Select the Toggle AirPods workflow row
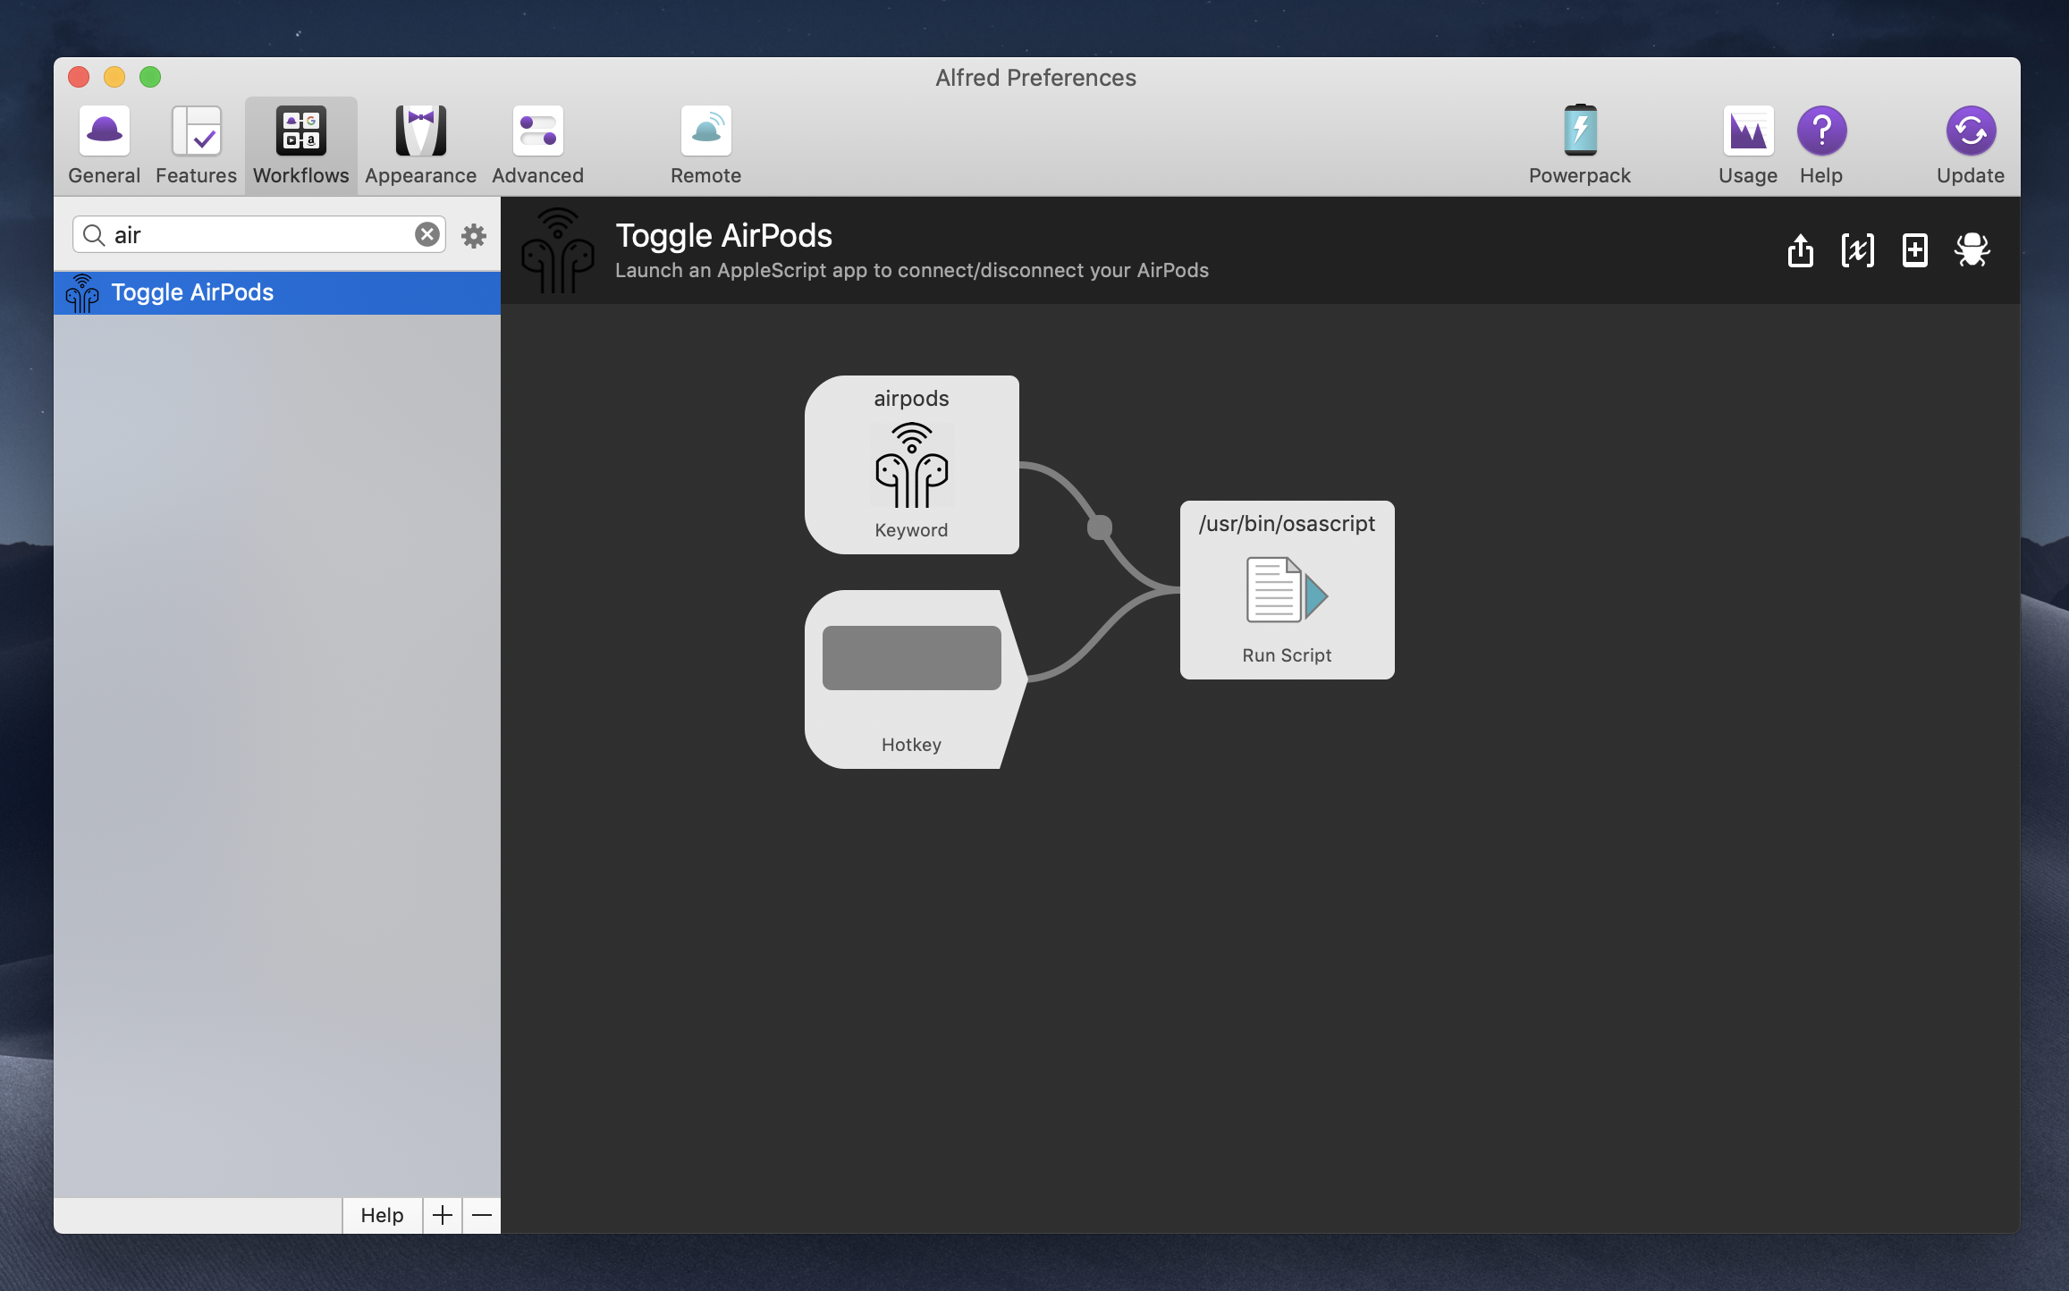The height and width of the screenshot is (1291, 2069). (x=277, y=292)
